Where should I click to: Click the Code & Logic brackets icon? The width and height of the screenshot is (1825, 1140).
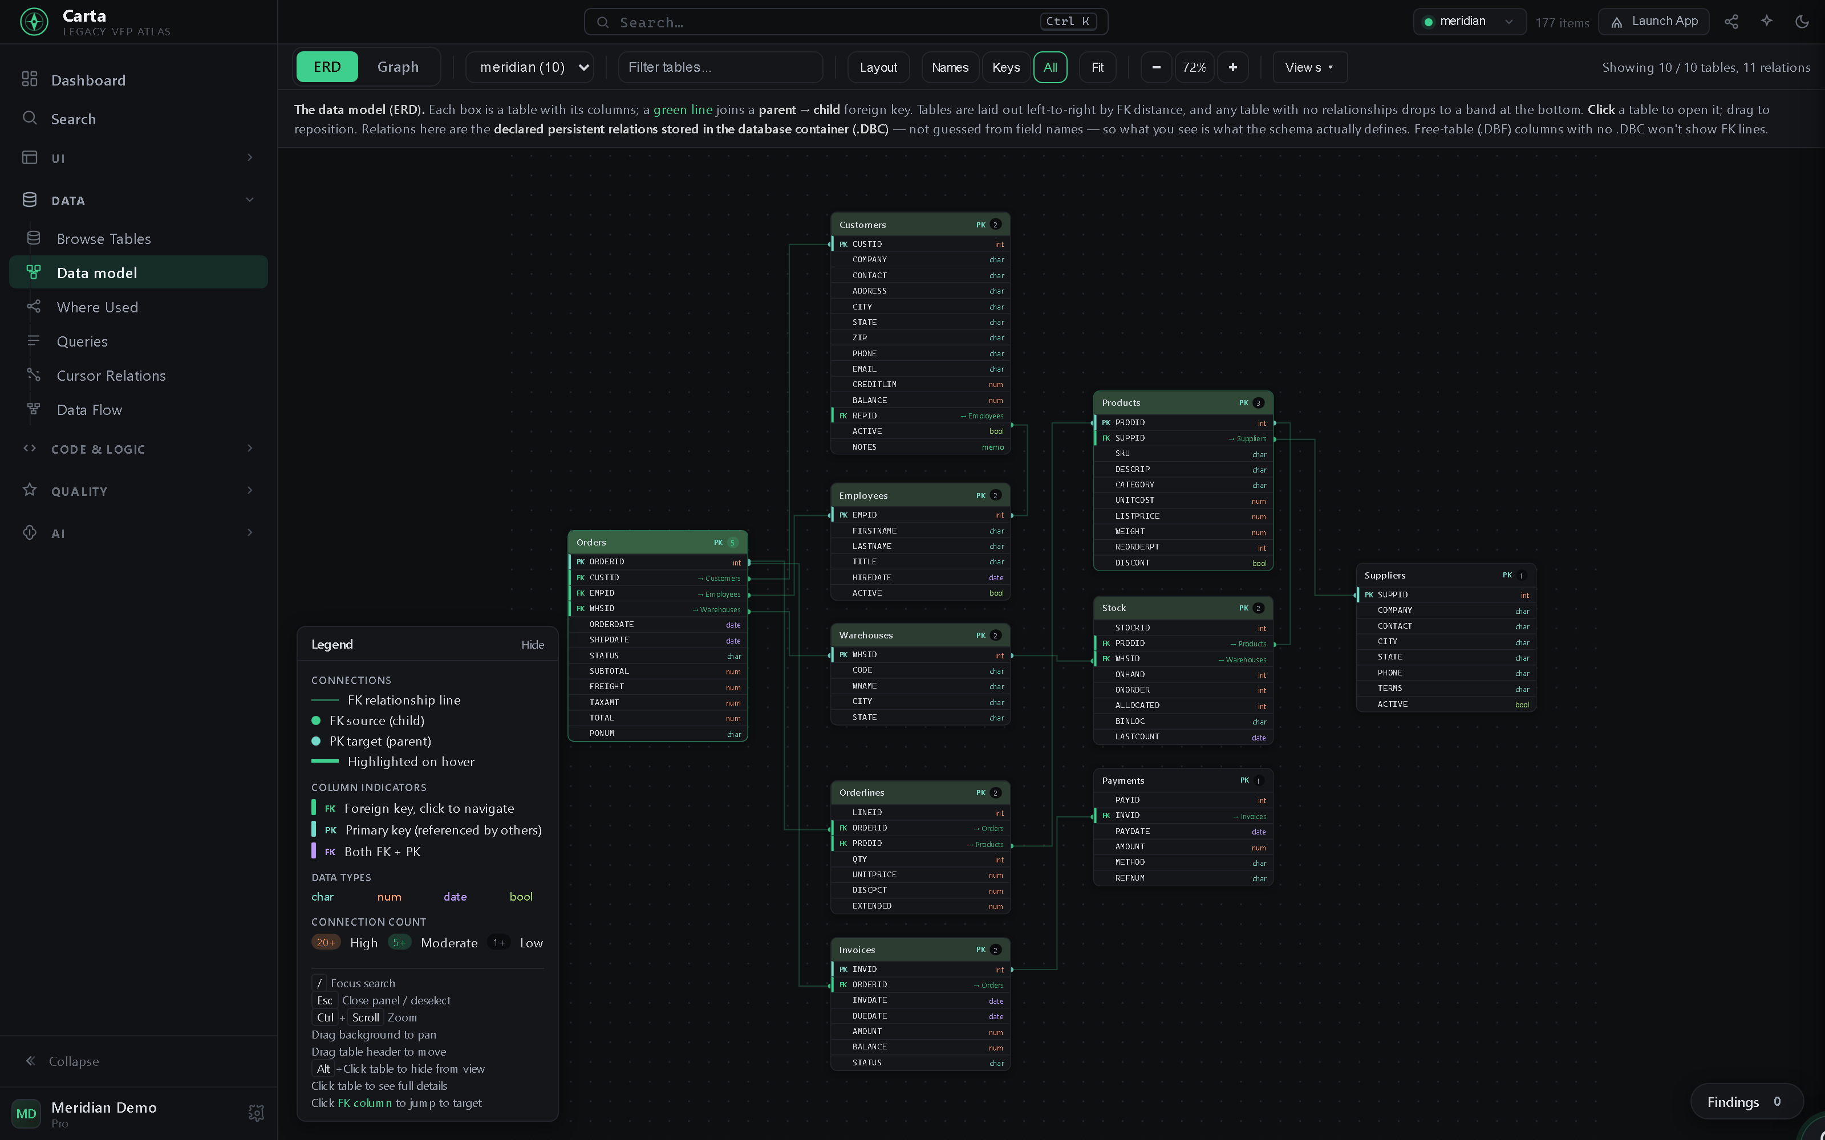pyautogui.click(x=30, y=449)
